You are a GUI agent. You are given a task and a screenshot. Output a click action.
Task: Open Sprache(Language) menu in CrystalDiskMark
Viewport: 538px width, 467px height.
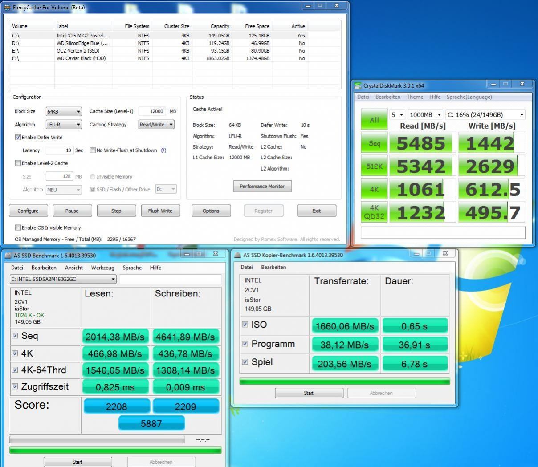click(469, 97)
